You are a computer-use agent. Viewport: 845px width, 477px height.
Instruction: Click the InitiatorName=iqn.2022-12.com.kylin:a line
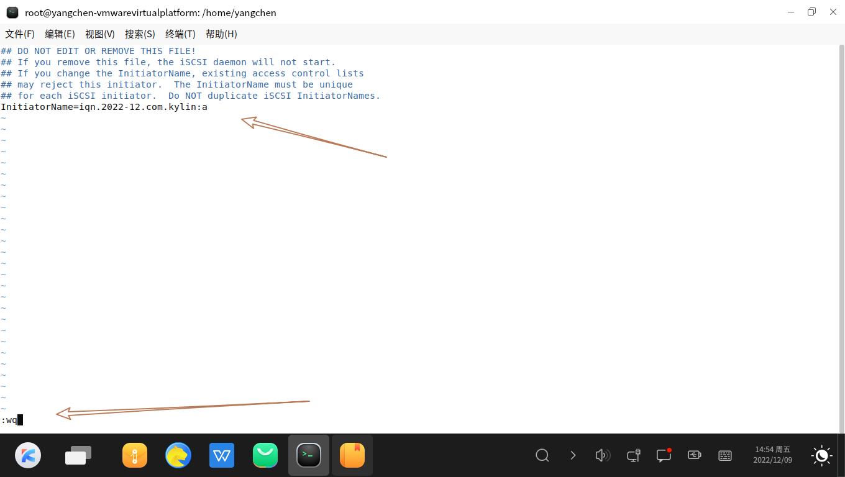pyautogui.click(x=104, y=107)
